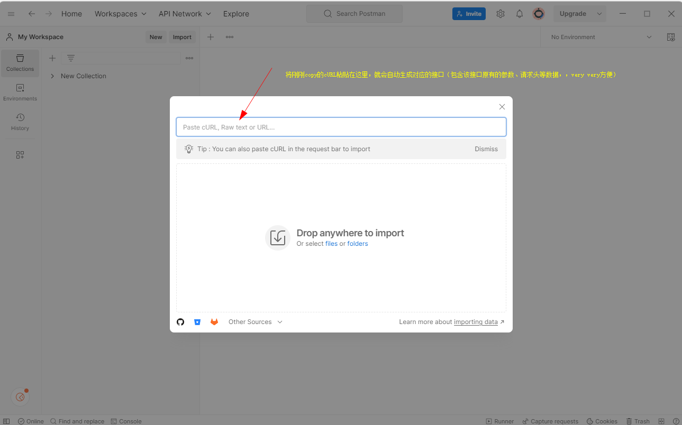Open the Trash
This screenshot has height=425, width=682.
coord(638,421)
